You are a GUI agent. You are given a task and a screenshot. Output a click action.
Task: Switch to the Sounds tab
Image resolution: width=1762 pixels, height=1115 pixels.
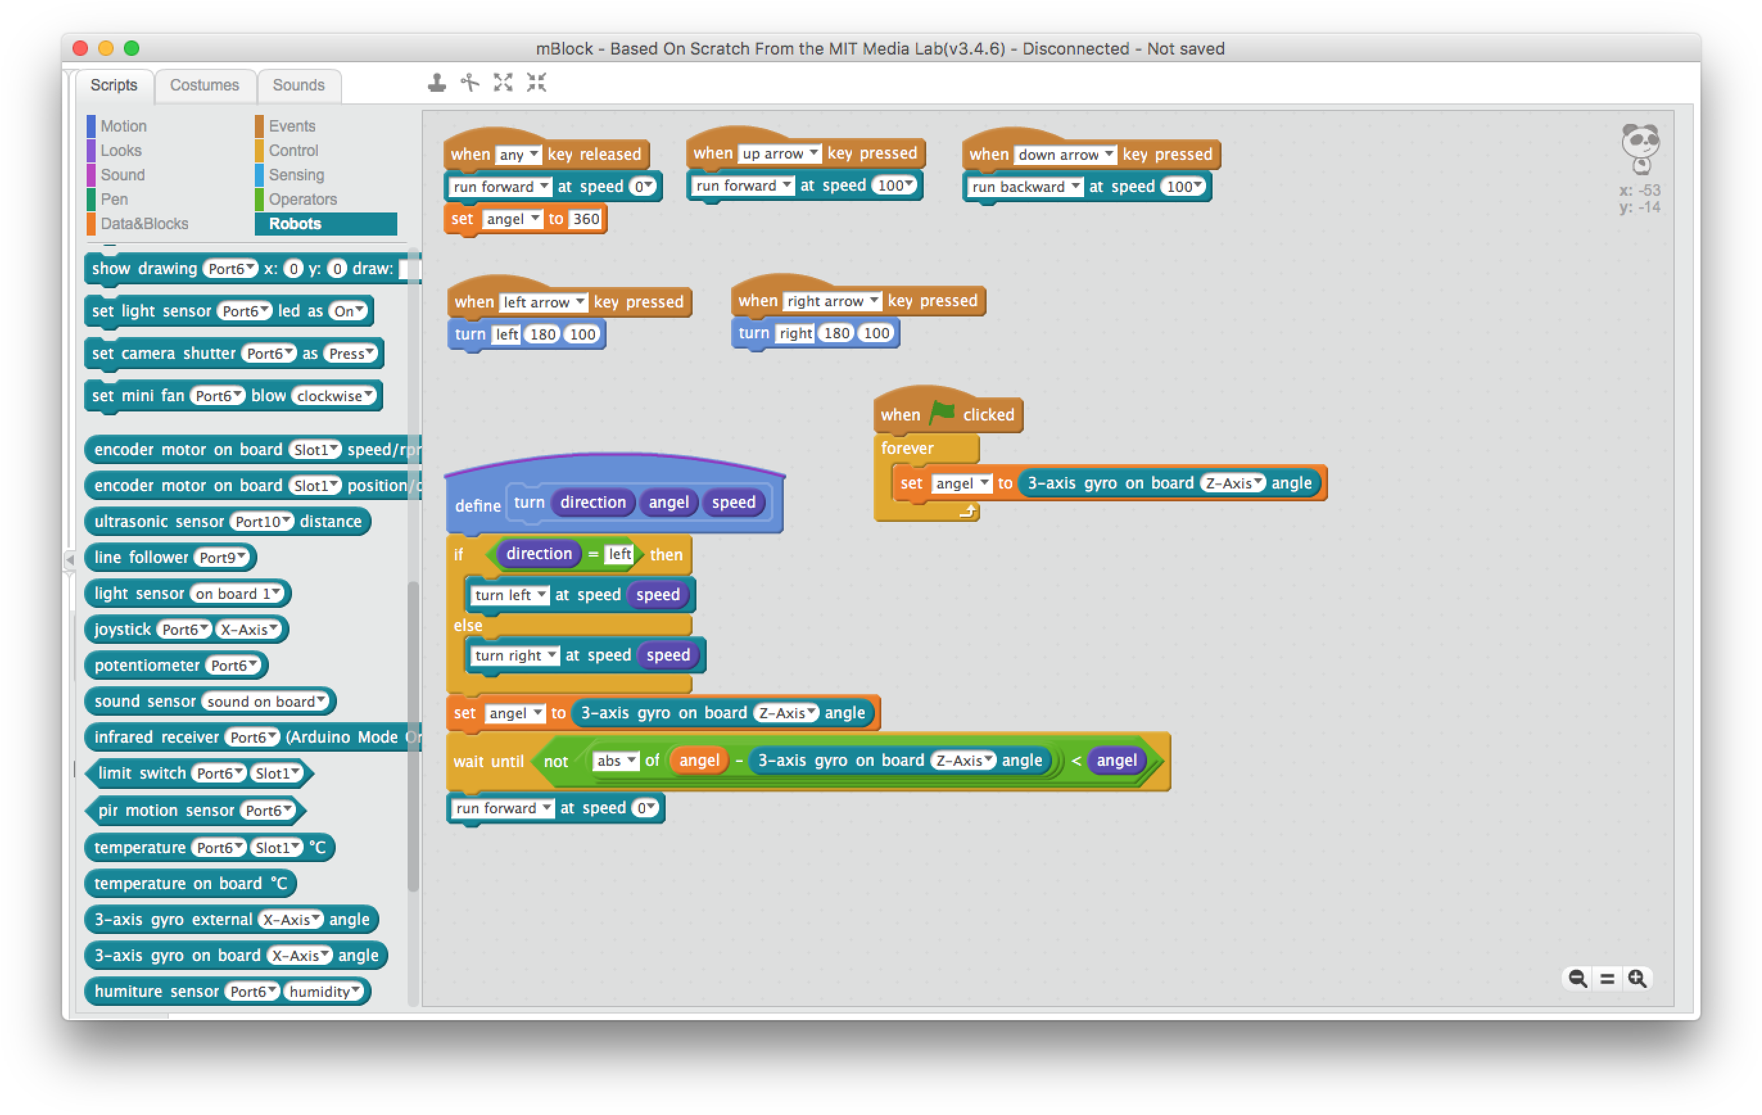point(298,85)
